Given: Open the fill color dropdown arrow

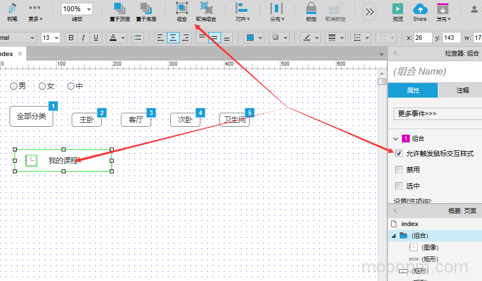Looking at the screenshot, I should [260, 38].
